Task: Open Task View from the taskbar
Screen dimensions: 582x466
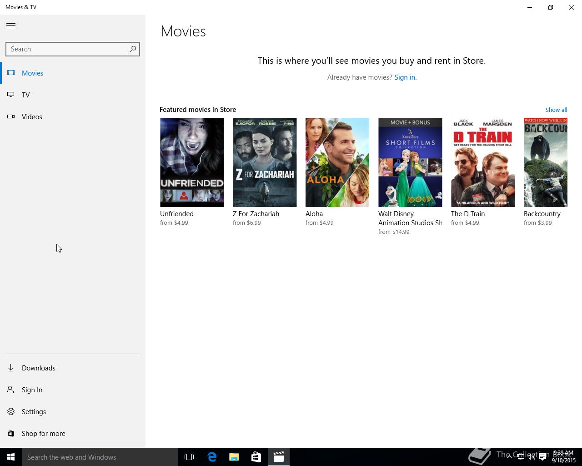Action: 189,457
